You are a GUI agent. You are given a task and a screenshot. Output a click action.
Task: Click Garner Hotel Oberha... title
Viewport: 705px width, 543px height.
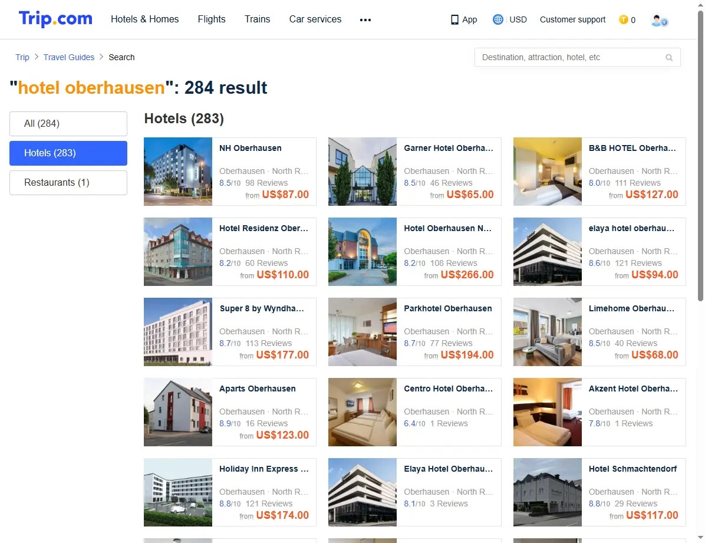(x=448, y=148)
